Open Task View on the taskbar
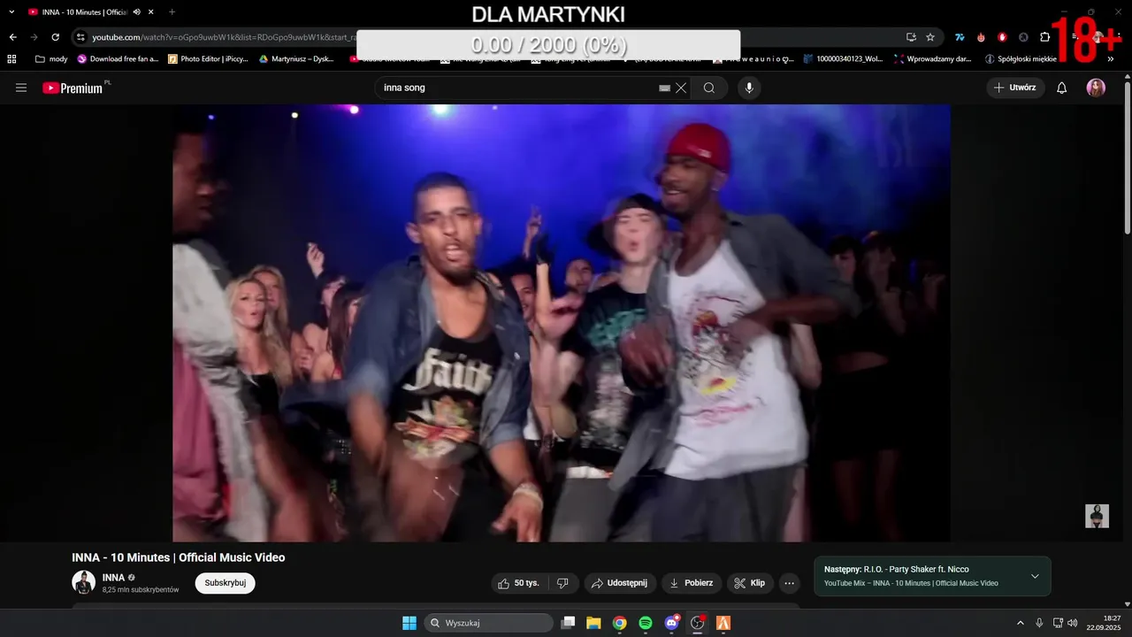Screen dimensions: 1132x637 coord(568,623)
